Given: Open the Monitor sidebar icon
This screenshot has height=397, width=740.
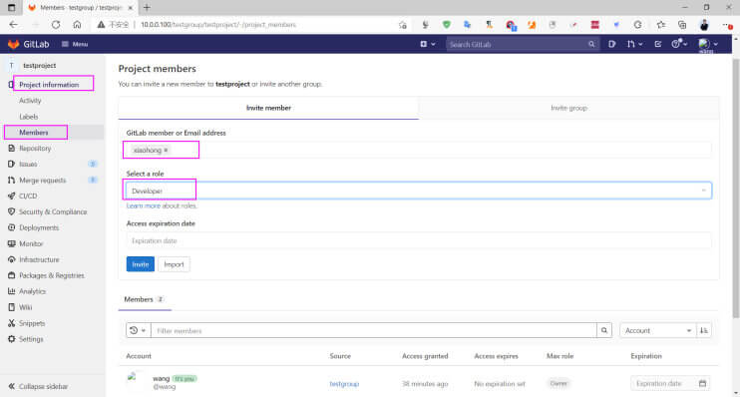Looking at the screenshot, I should click(11, 243).
